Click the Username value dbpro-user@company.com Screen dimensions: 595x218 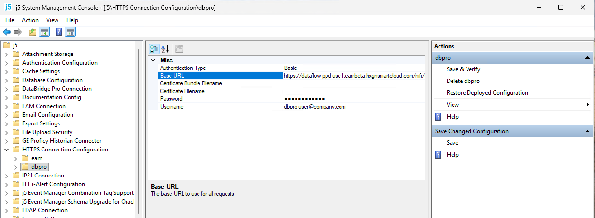315,107
